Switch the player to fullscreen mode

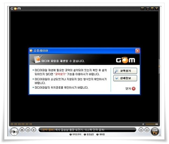coord(142,8)
